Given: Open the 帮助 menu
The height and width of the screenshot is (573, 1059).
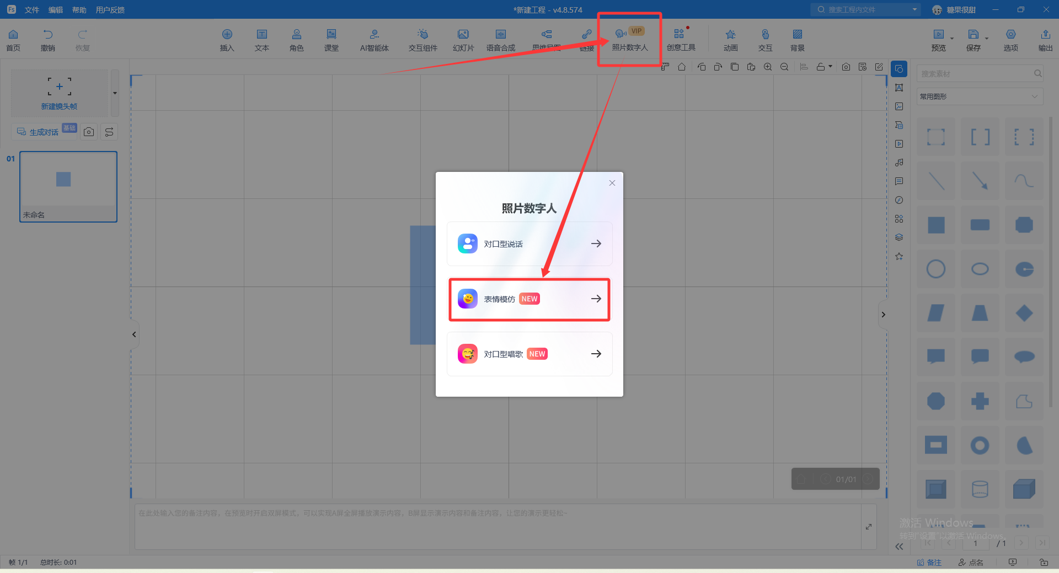Looking at the screenshot, I should point(79,10).
